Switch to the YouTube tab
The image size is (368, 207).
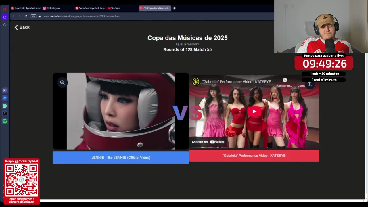tap(114, 8)
